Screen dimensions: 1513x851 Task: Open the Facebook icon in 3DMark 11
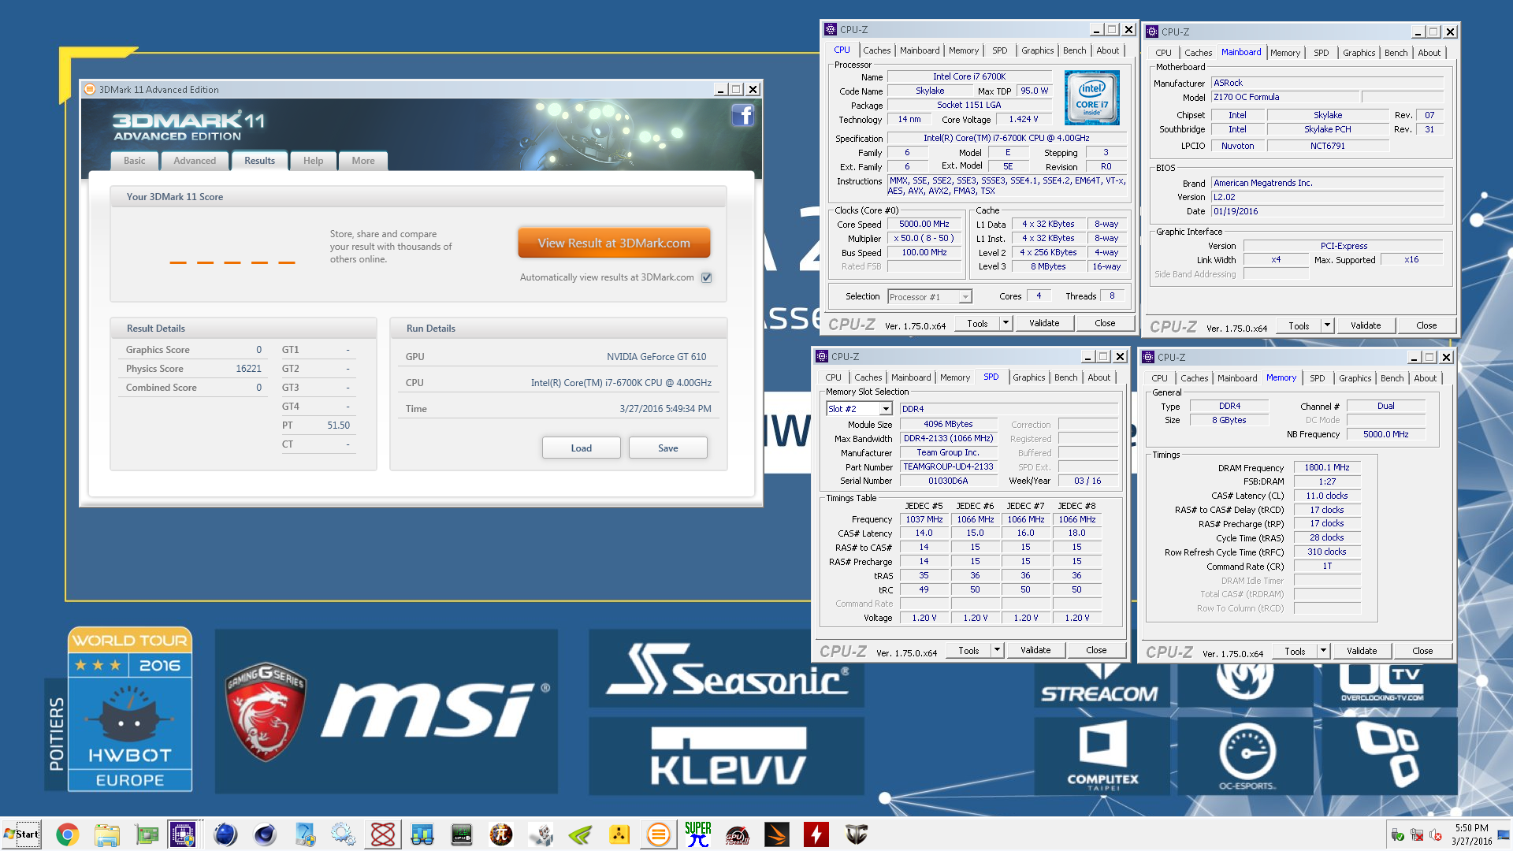pyautogui.click(x=742, y=116)
